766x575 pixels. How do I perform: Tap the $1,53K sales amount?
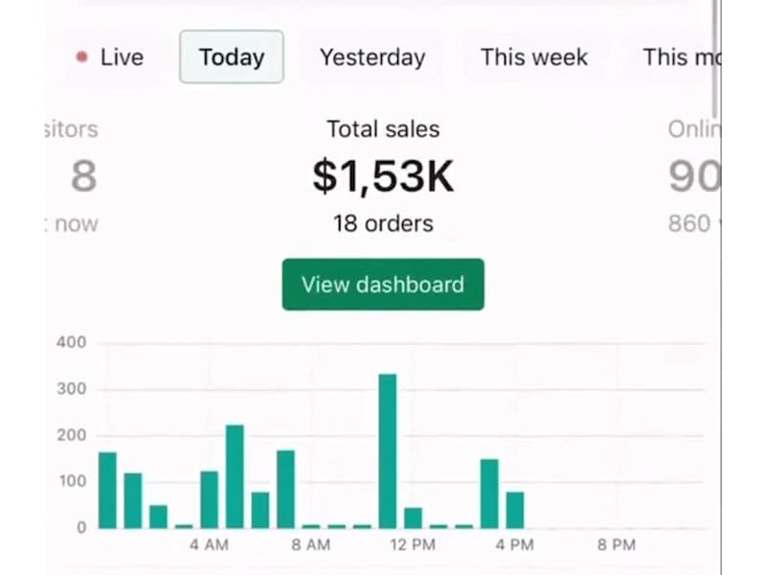(x=383, y=176)
